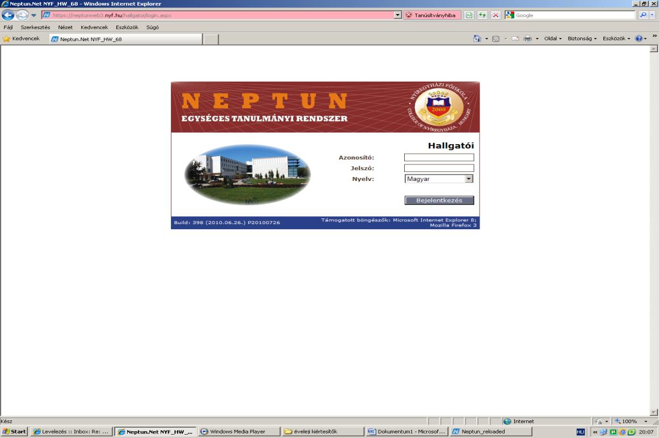Switch to Neptun_reloaded taskbar button

tap(491, 431)
